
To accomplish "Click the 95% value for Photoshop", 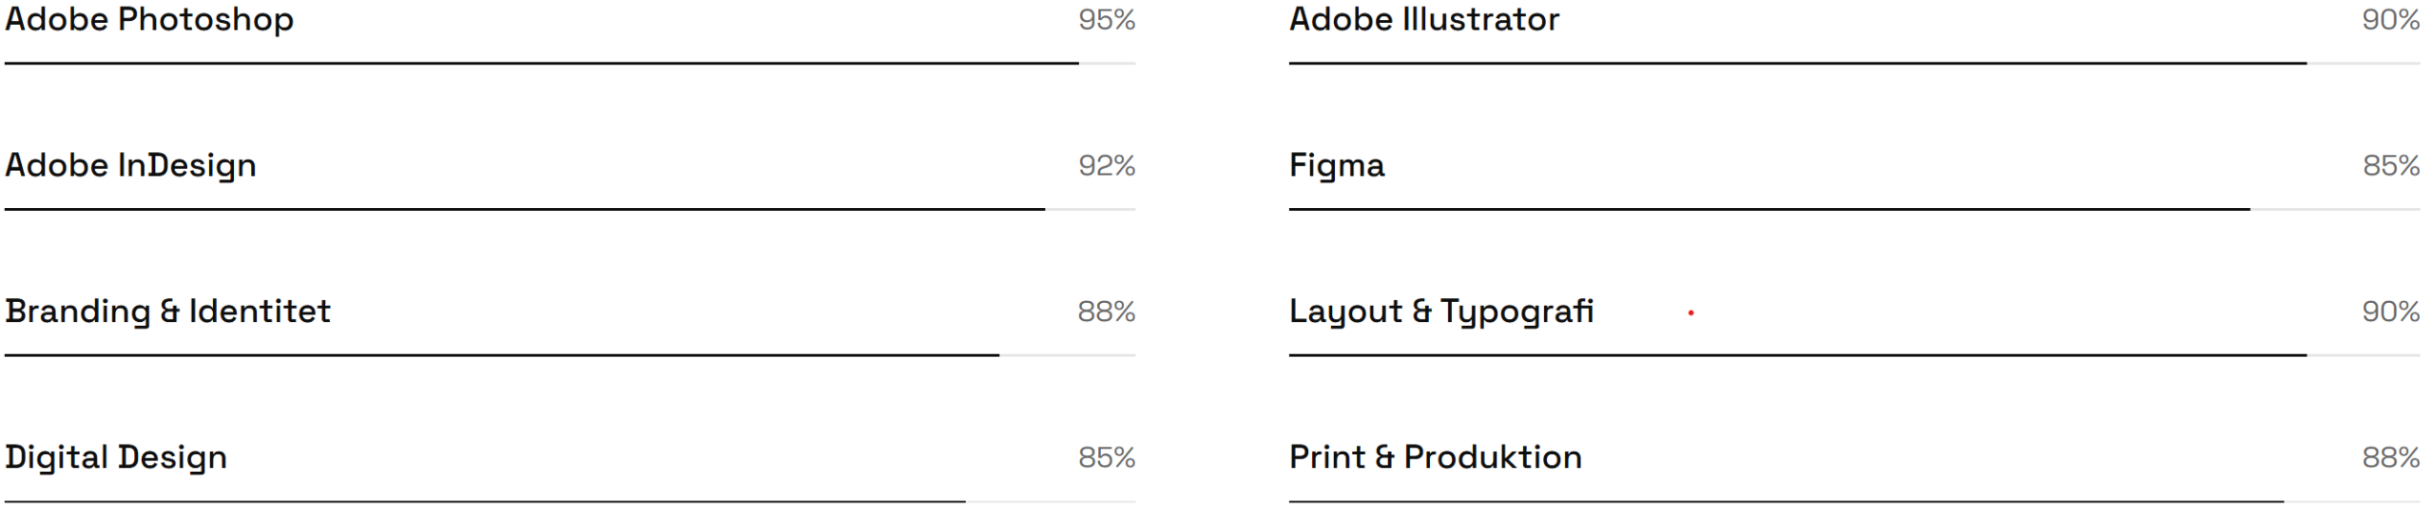I will click(x=1107, y=20).
